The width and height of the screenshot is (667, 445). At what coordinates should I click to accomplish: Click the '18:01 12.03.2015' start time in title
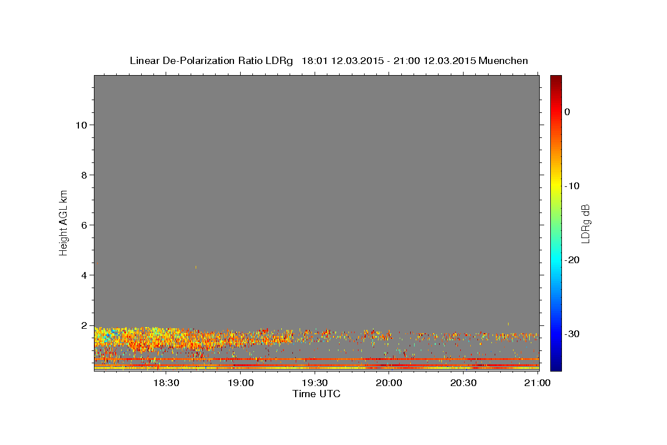[342, 61]
